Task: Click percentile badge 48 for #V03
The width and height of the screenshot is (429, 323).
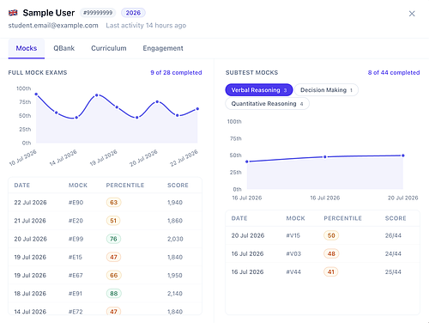Action: pos(331,253)
